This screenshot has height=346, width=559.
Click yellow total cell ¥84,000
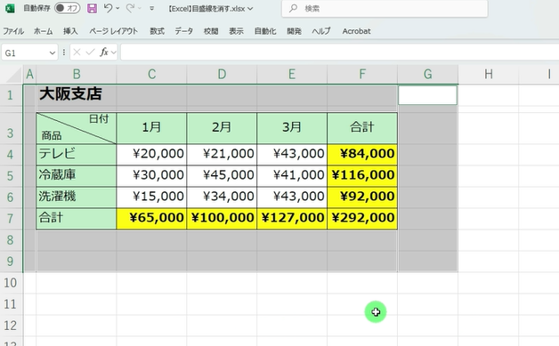click(362, 154)
